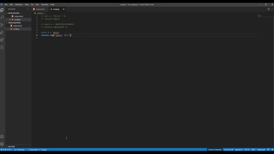Place cursor on line 7 const declaration
This screenshot has width=274, height=154.
[x=51, y=33]
